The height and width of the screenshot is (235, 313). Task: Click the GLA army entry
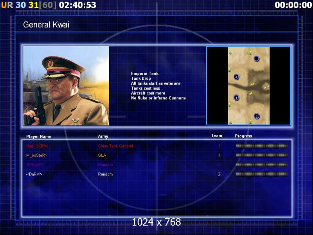point(102,155)
